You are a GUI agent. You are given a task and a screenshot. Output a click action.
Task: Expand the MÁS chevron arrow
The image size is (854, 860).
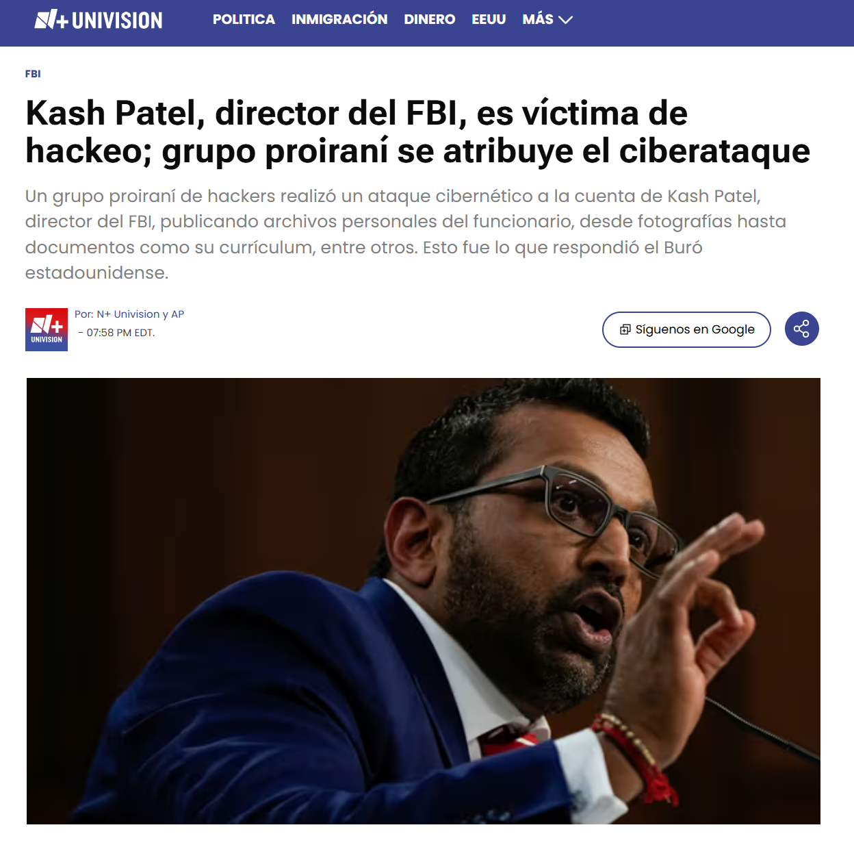point(565,20)
